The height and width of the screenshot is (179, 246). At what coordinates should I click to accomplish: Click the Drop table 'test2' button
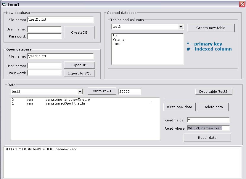pyautogui.click(x=213, y=92)
